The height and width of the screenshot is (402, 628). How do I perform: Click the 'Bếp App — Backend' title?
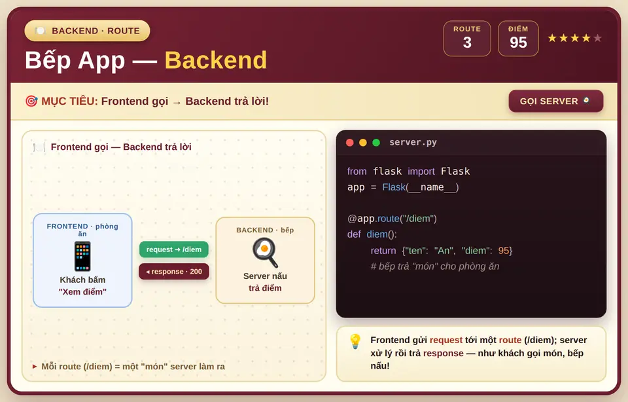pyautogui.click(x=146, y=60)
